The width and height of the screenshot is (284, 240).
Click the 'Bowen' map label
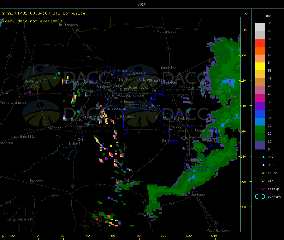pos(210,141)
